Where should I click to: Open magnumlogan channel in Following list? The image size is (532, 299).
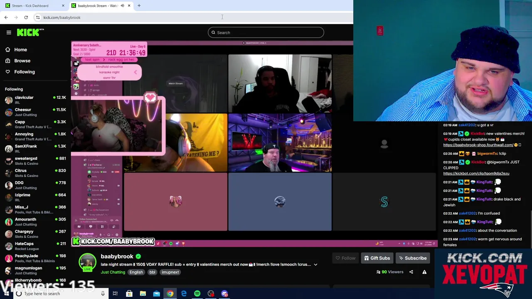[x=35, y=270]
